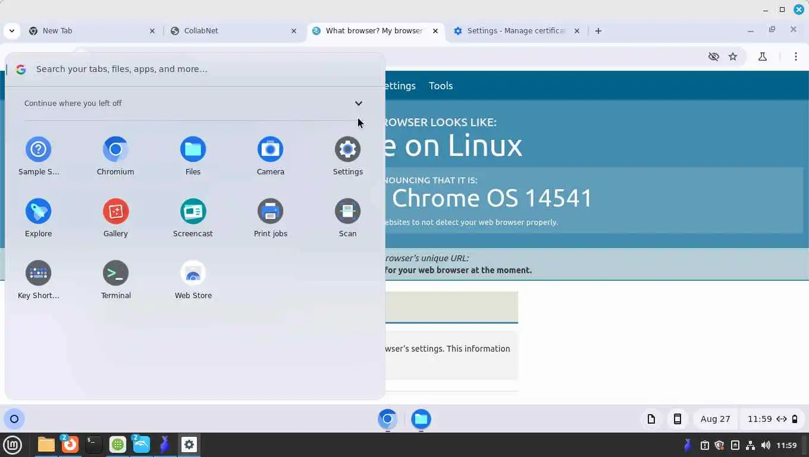Open the Gallery app
809x457 pixels.
(115, 218)
